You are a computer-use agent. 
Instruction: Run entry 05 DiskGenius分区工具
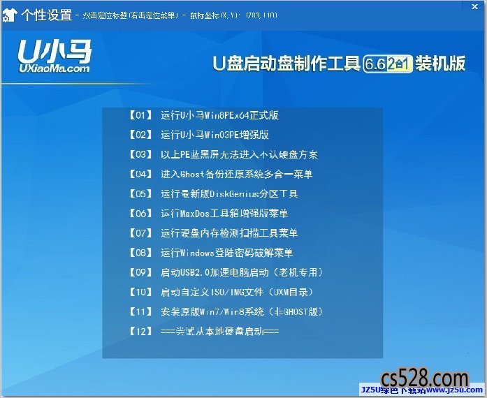(213, 194)
